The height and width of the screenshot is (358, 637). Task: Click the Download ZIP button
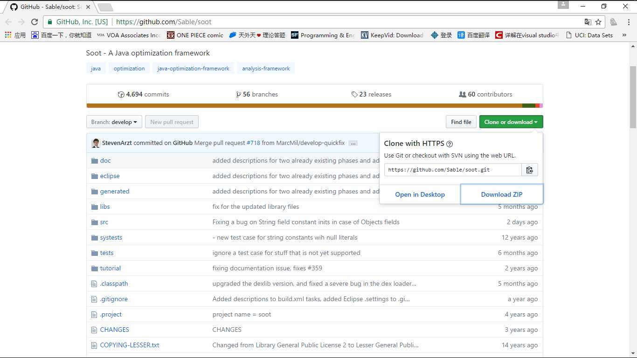click(x=502, y=194)
